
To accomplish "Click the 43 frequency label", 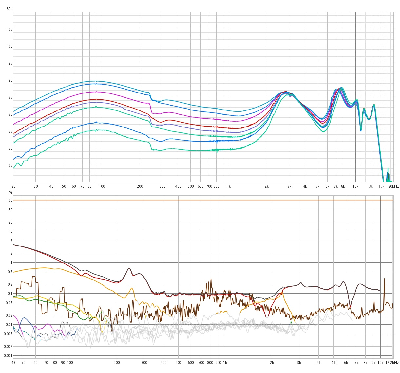I will coord(13,363).
